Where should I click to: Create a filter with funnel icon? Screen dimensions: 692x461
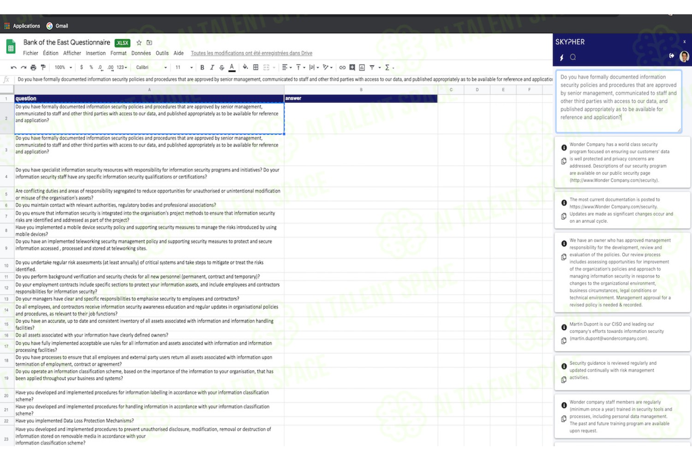tap(372, 67)
